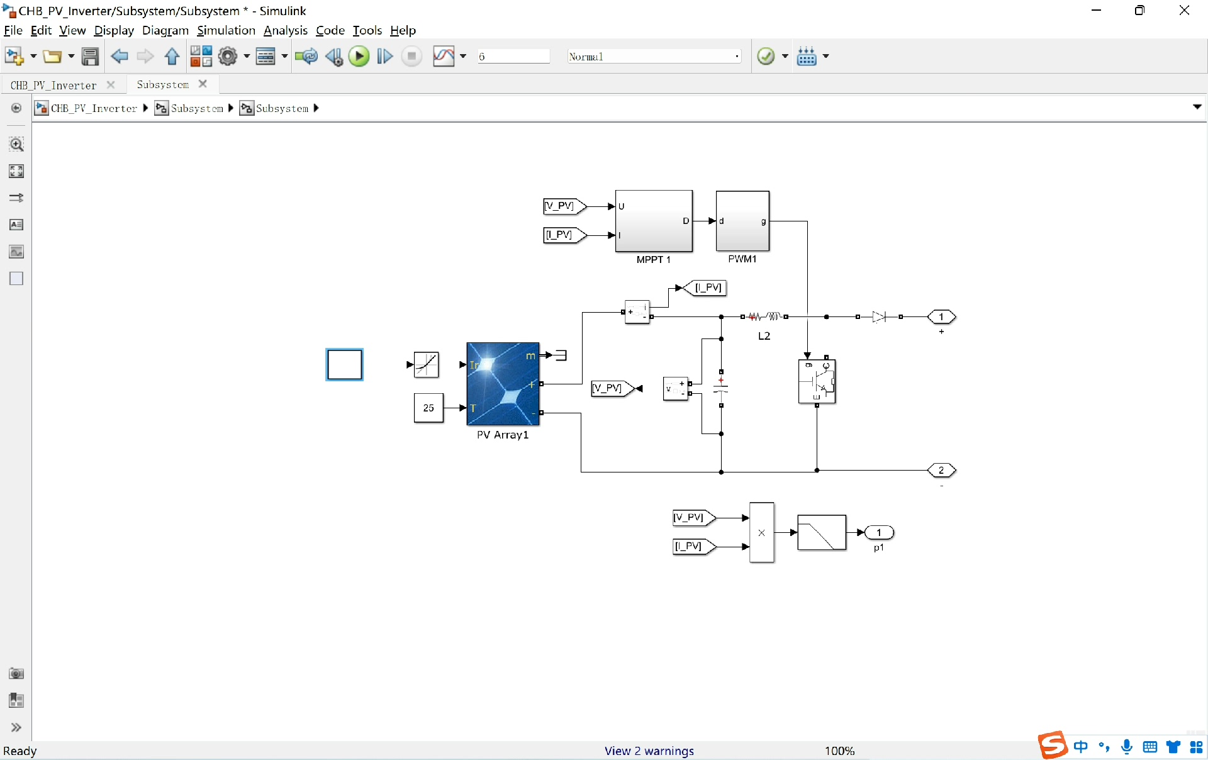Toggle sample time display palette icon
This screenshot has width=1208, height=760.
tap(16, 198)
